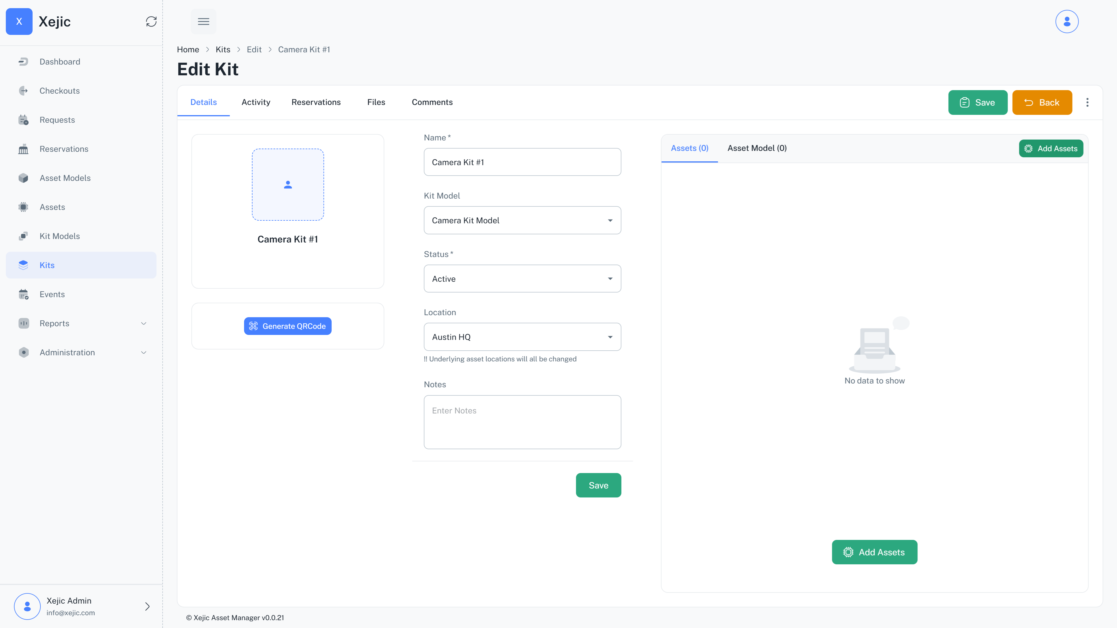Open the user profile avatar top right
The width and height of the screenshot is (1117, 628).
click(1067, 22)
